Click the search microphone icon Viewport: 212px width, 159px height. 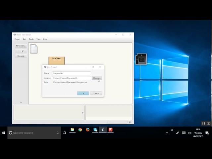coord(58,133)
